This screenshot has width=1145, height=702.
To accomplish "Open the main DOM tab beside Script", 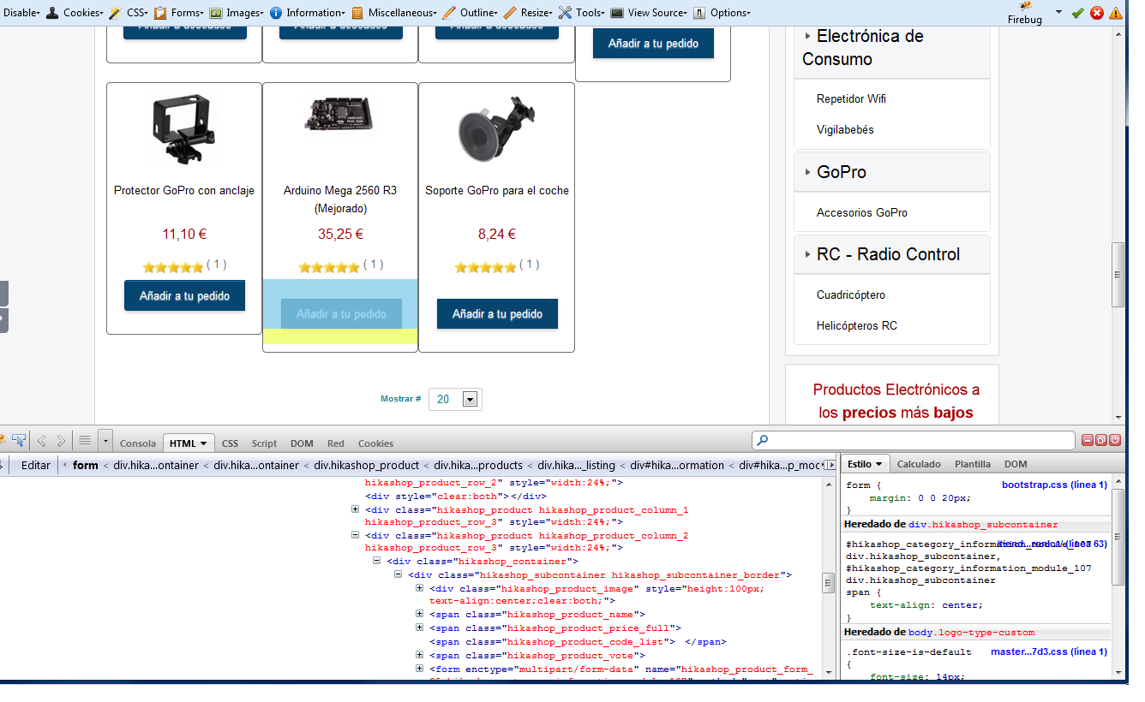I will point(302,443).
